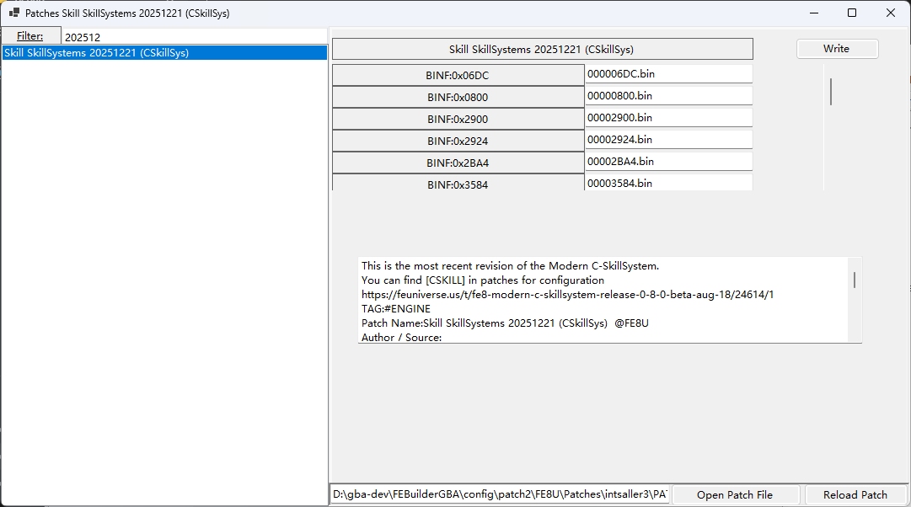Click the Open Patch File button
The width and height of the screenshot is (911, 507).
(734, 494)
